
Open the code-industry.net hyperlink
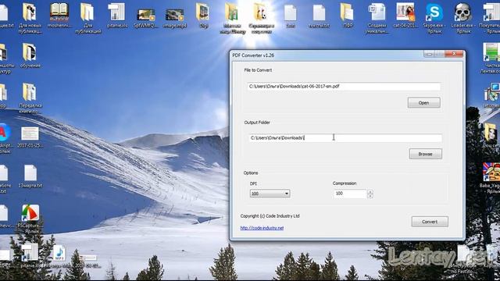262,228
